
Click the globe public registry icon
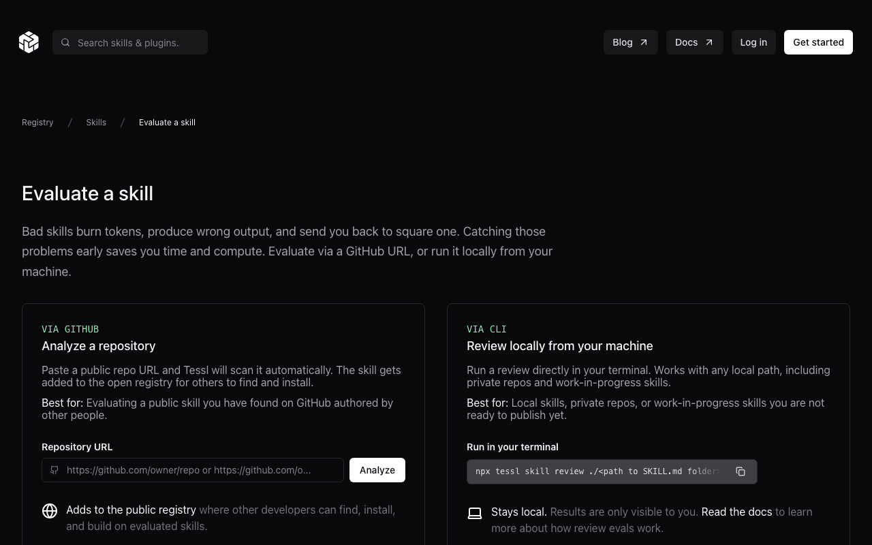point(50,511)
